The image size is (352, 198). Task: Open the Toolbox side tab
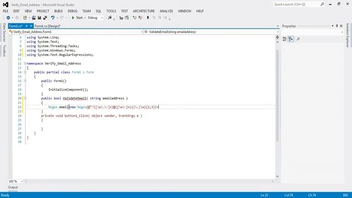[4, 51]
